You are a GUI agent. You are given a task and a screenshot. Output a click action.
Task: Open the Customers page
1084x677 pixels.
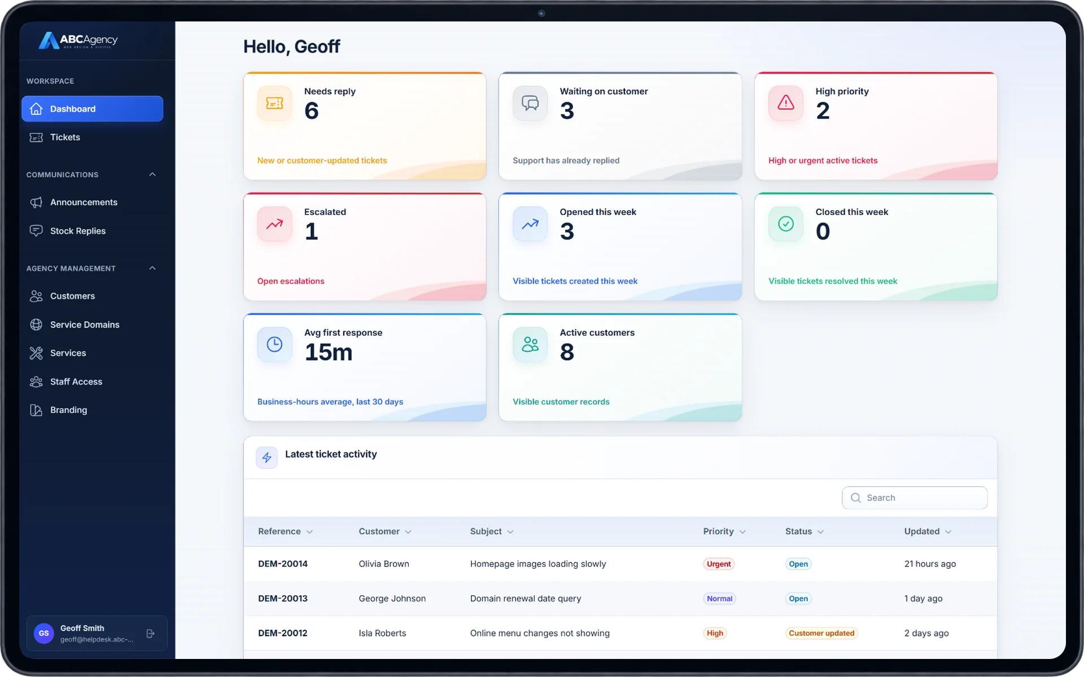tap(92, 296)
